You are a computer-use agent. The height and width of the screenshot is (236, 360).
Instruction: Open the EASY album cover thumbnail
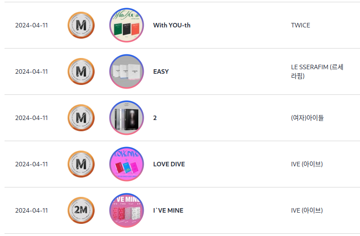point(126,71)
